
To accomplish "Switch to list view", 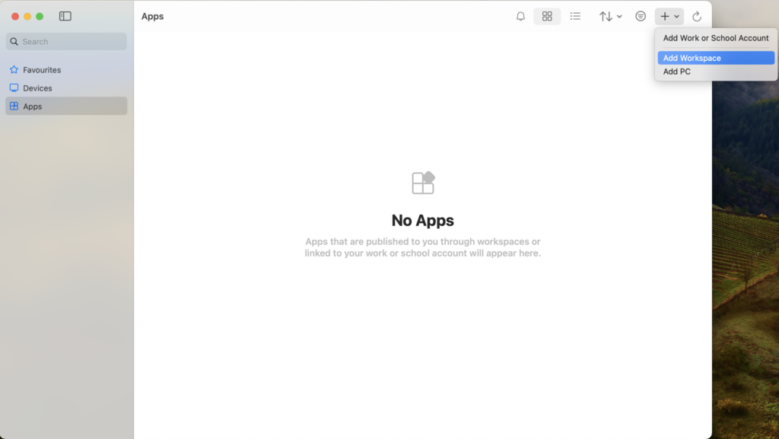I will pos(575,17).
